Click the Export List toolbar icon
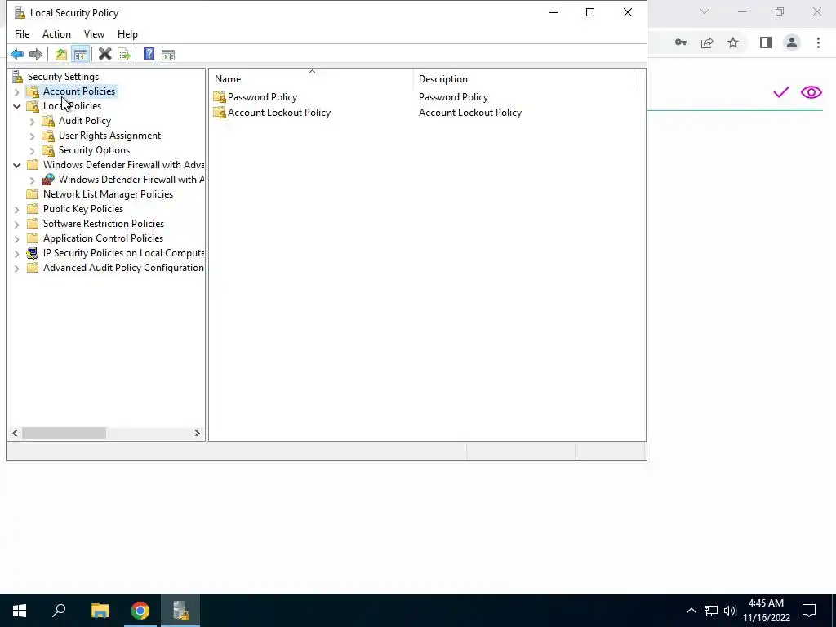 124,55
